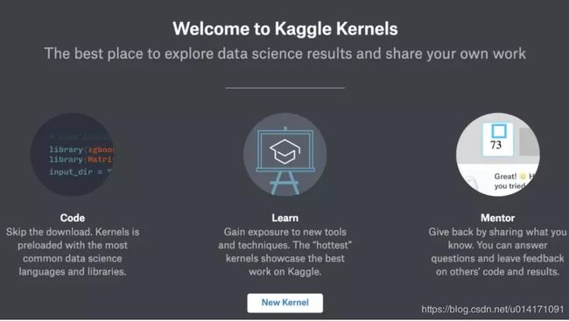569x321 pixels.
Task: Click the Learn heading
Action: click(284, 218)
